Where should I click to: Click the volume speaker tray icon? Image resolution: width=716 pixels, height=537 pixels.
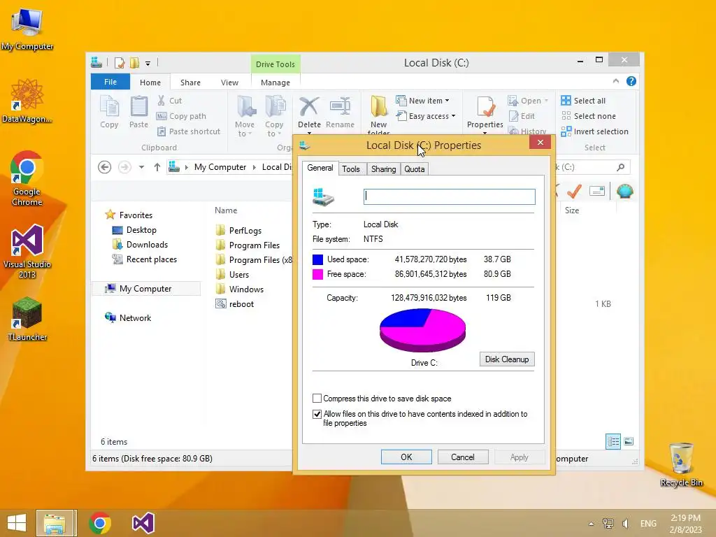tap(626, 523)
